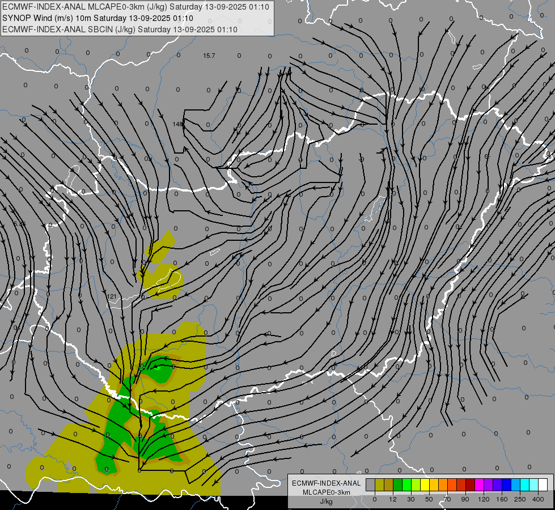Click the olive-yellow legend swatch
Screen dimensions: 555x510
[379, 484]
